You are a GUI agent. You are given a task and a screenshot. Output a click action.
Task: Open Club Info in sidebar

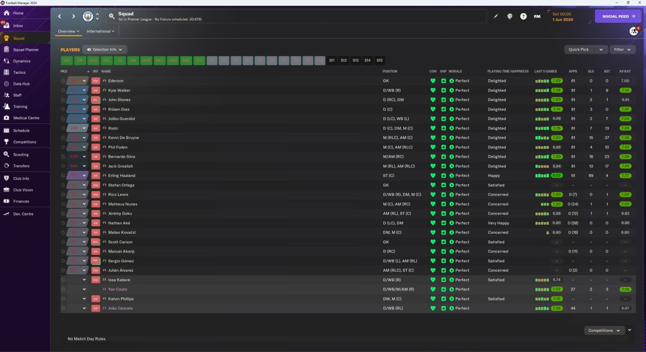[21, 178]
